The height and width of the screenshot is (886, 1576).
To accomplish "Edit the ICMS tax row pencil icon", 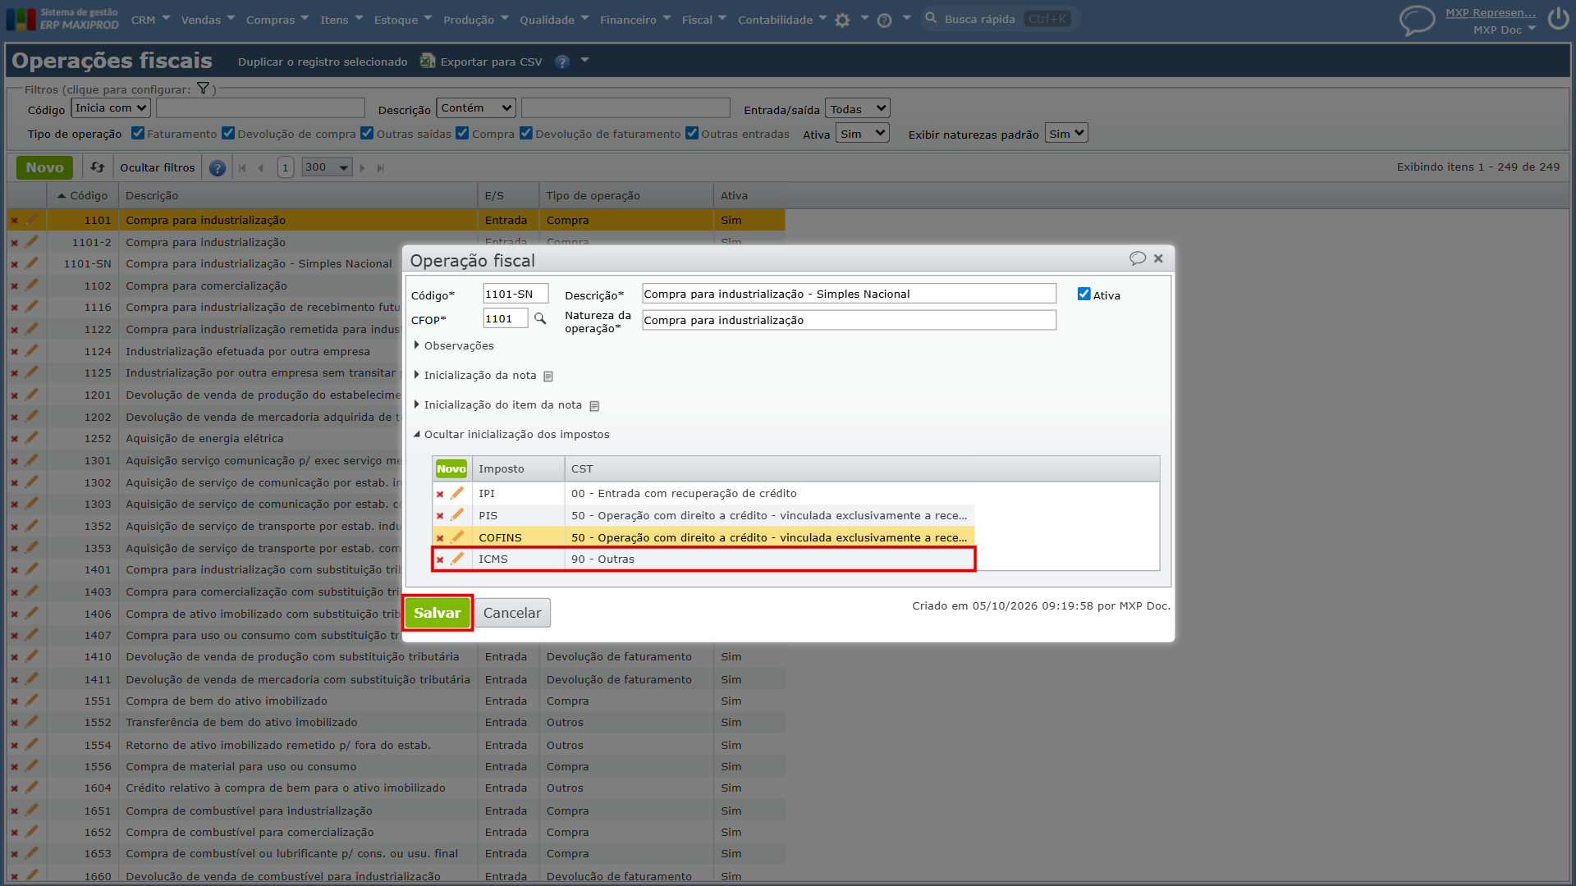I will coord(457,559).
